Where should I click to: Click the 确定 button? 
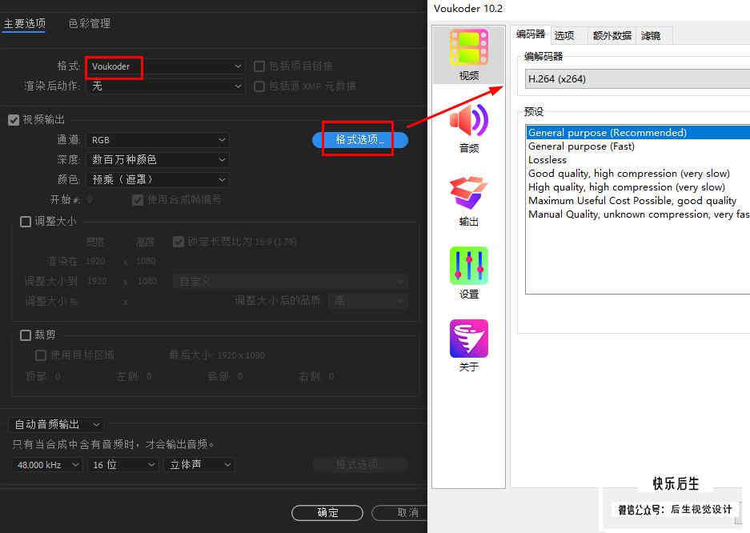coord(327,513)
